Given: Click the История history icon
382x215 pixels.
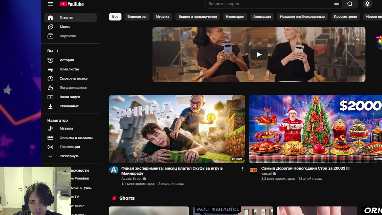Looking at the screenshot, I should tap(50, 60).
